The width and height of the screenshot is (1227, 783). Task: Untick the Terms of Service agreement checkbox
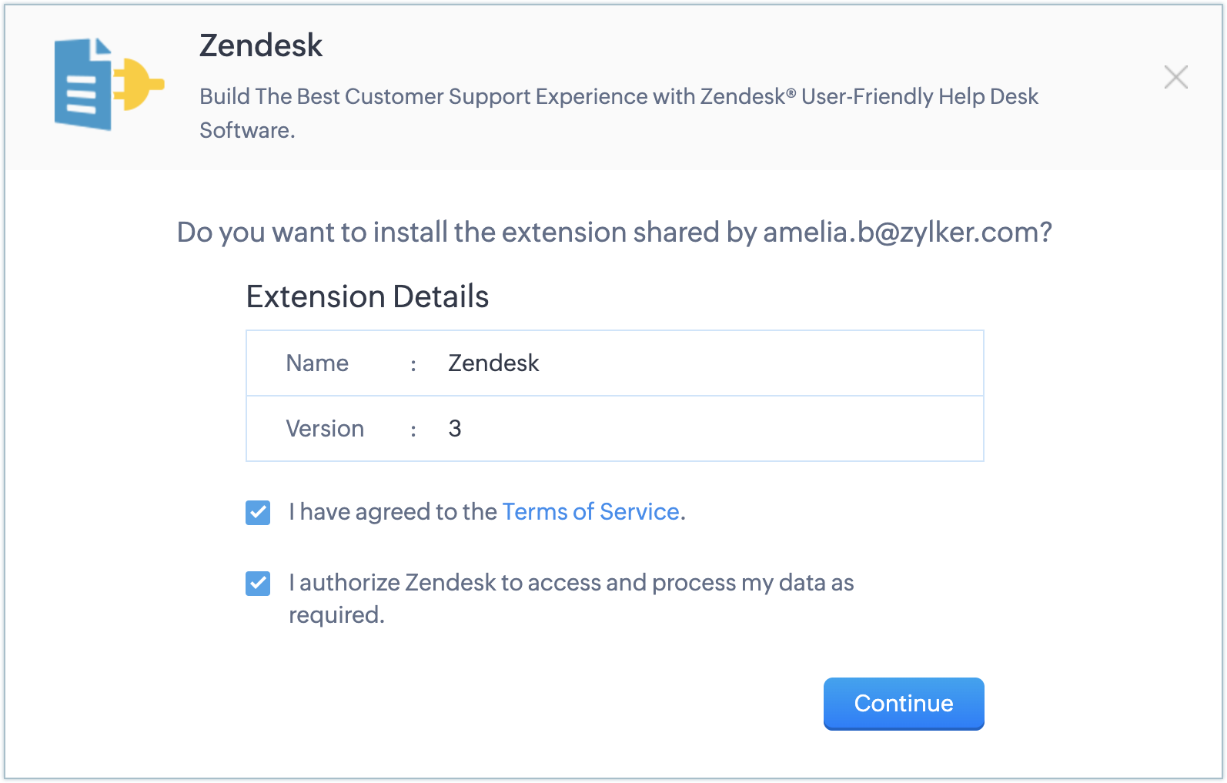[258, 513]
